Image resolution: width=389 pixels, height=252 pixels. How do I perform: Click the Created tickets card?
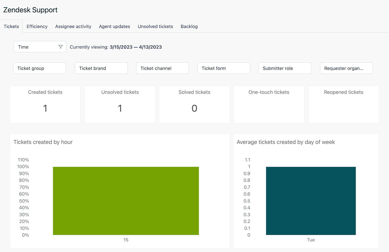click(45, 104)
